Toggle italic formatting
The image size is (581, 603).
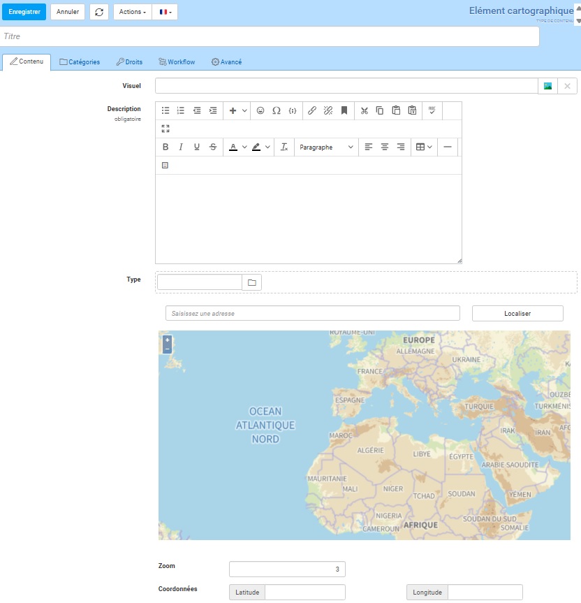click(181, 147)
